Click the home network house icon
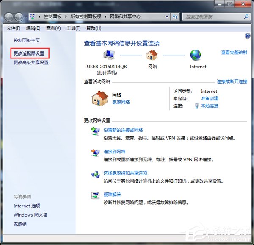 click(x=100, y=98)
